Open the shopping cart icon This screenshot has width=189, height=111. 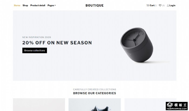148,5
